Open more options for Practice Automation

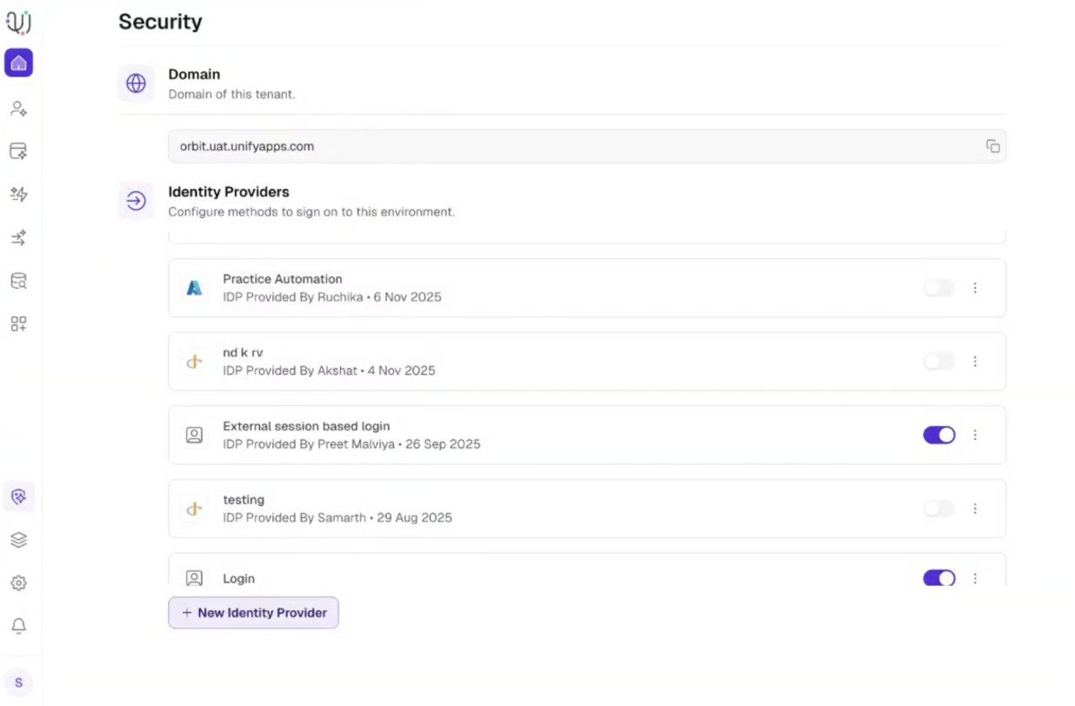(975, 288)
